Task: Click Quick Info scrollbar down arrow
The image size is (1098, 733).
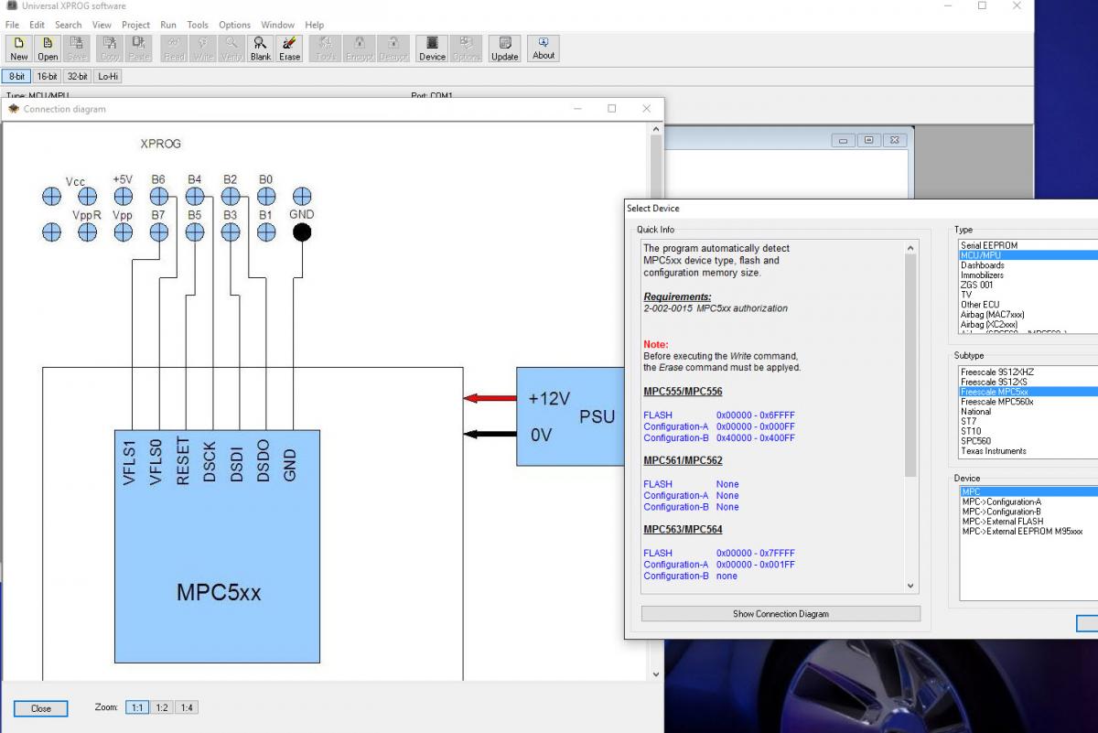Action: coord(910,586)
